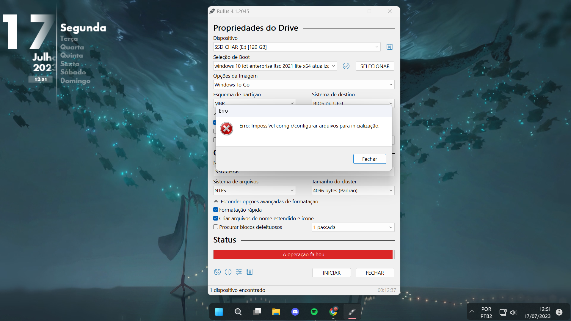This screenshot has height=321, width=571.
Task: Click the error message text about inicialização
Action: (x=309, y=126)
